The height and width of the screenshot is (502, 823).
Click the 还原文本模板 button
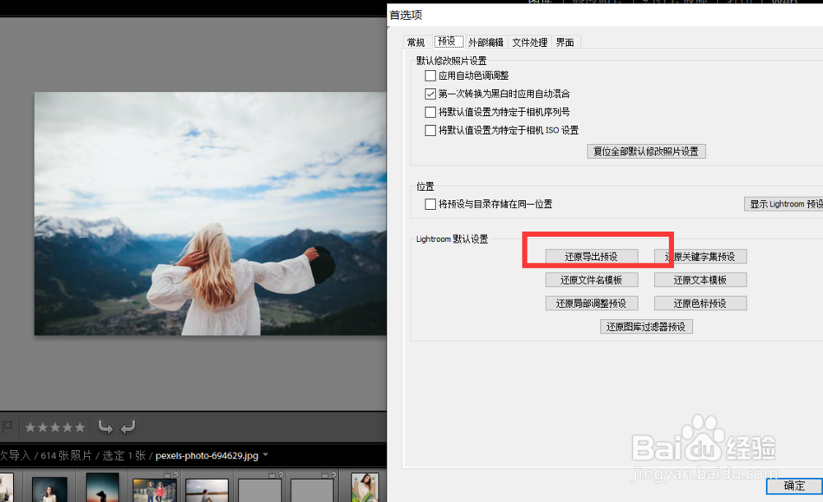click(700, 280)
